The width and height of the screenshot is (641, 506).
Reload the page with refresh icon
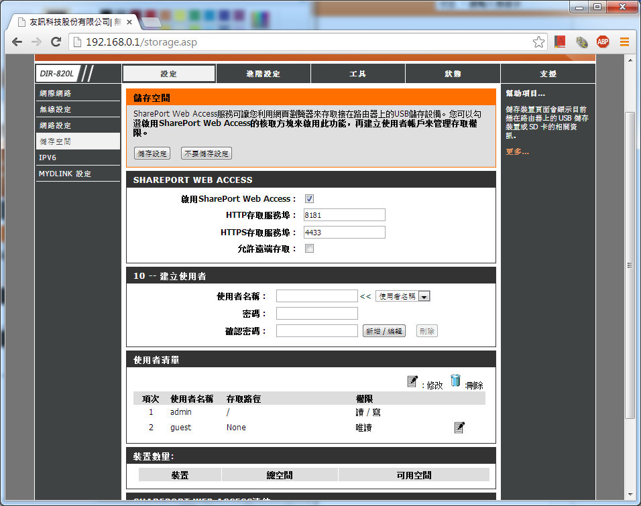56,42
